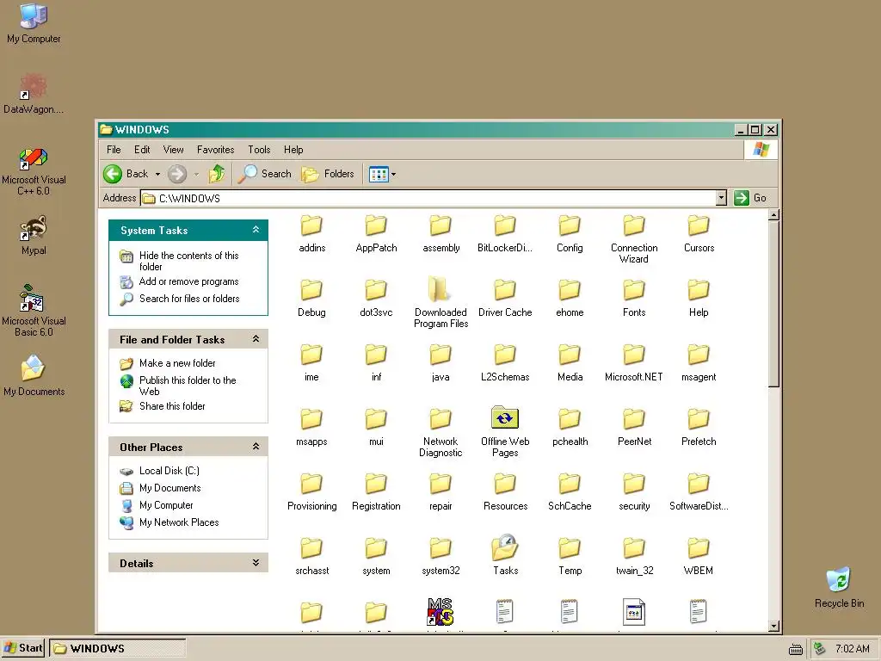
Task: Open Back button history dropdown arrow
Action: coord(157,174)
